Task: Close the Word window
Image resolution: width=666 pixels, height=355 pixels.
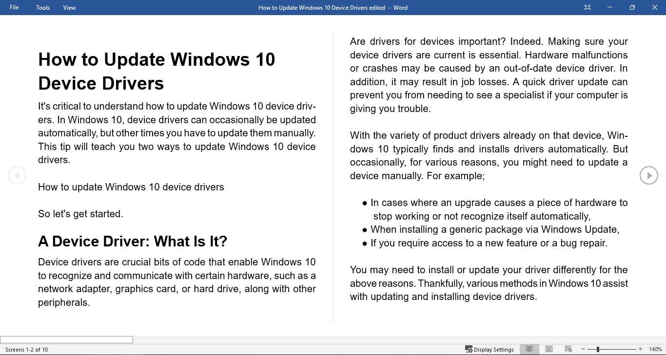Action: [655, 7]
